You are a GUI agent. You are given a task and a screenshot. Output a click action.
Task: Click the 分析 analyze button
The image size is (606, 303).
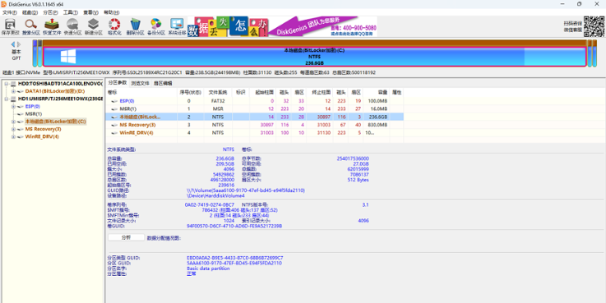(x=126, y=238)
